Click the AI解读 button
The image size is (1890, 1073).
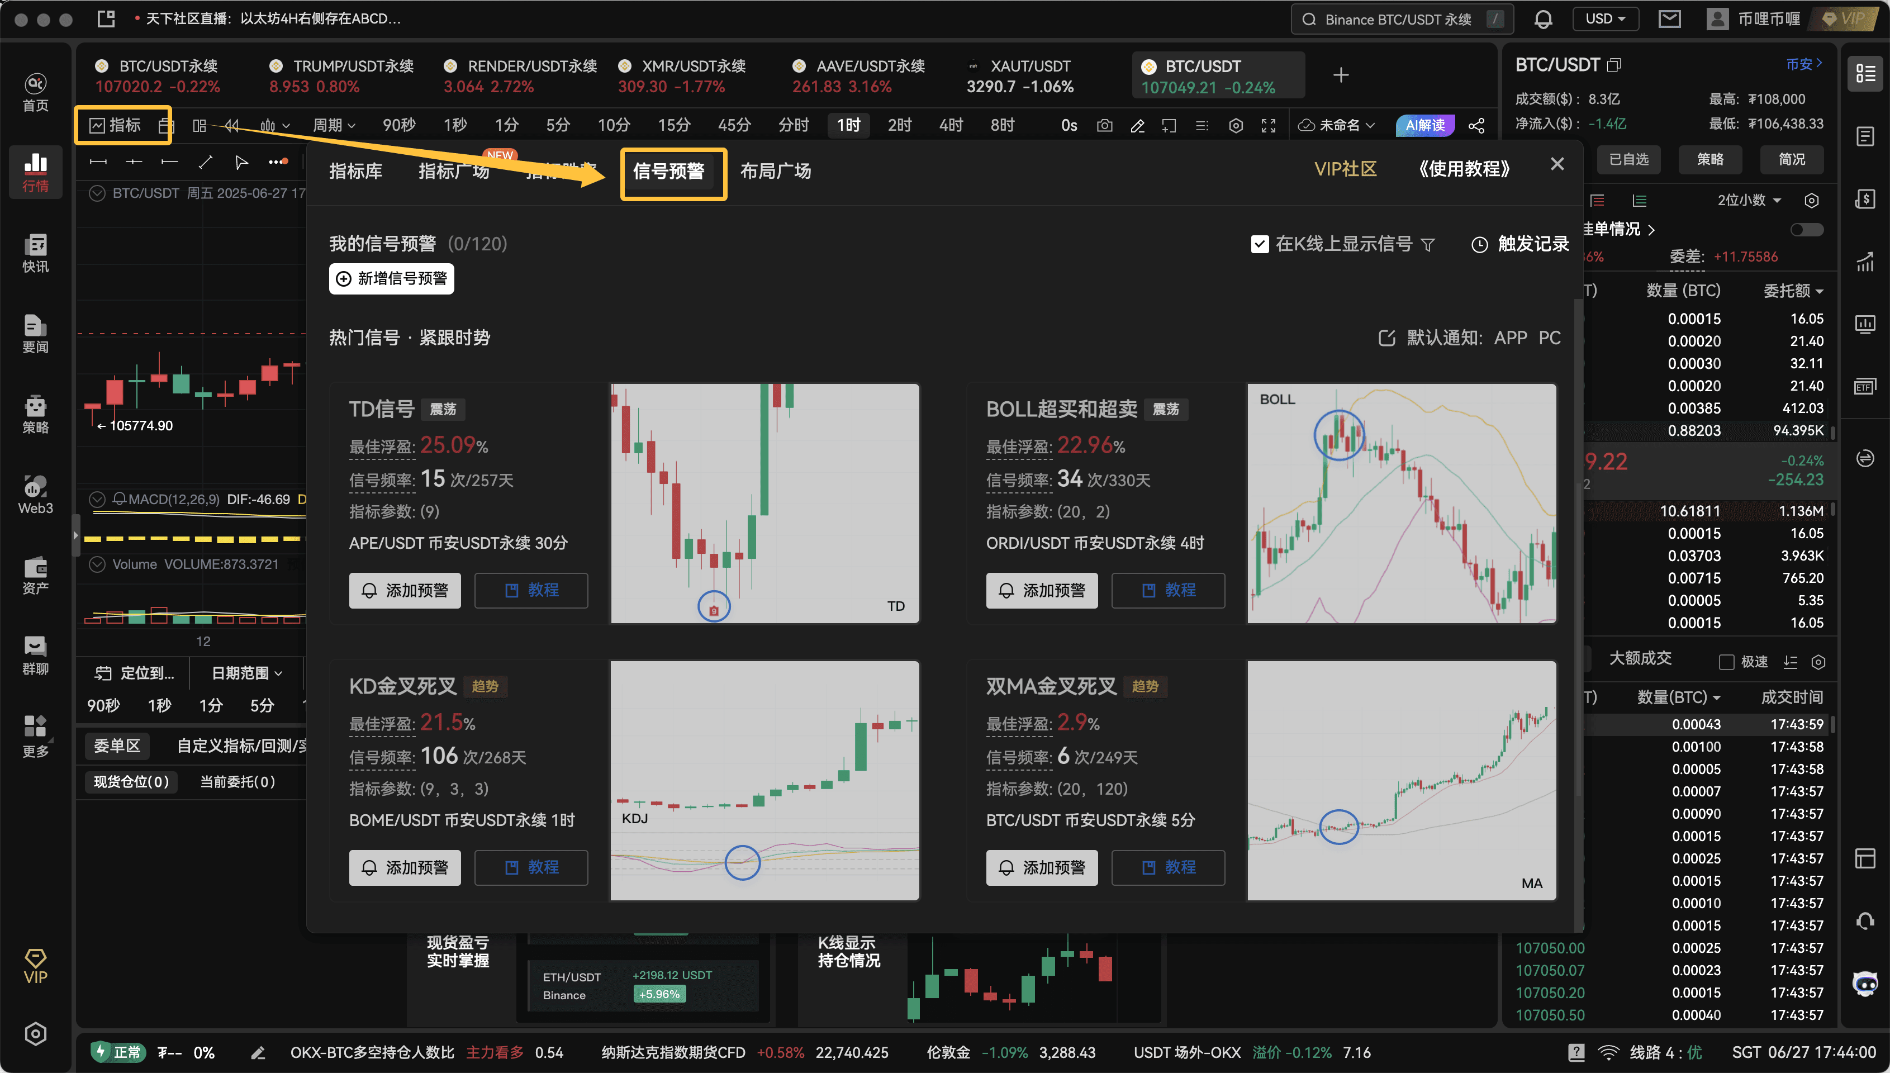click(1424, 125)
